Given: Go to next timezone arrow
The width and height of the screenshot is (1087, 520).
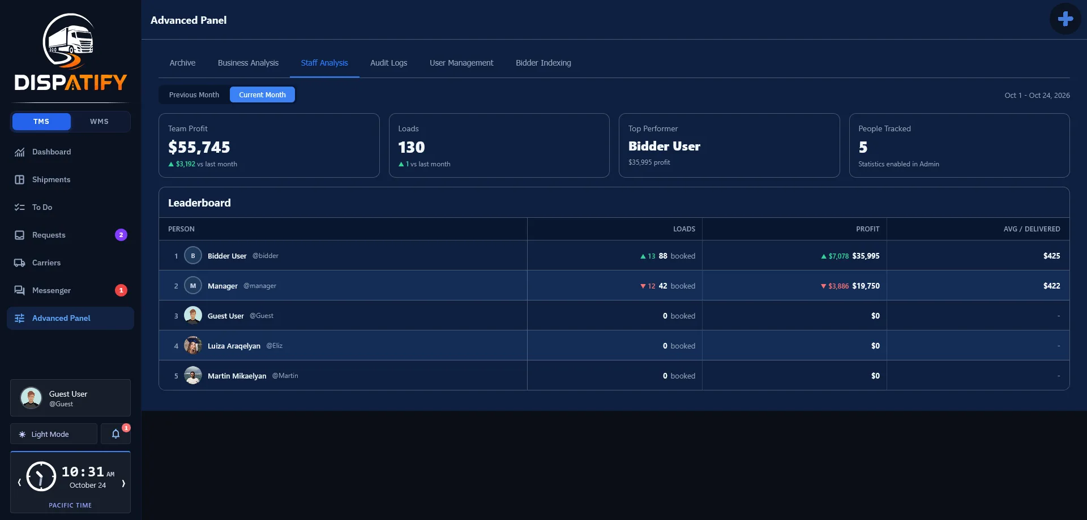Looking at the screenshot, I should point(123,483).
